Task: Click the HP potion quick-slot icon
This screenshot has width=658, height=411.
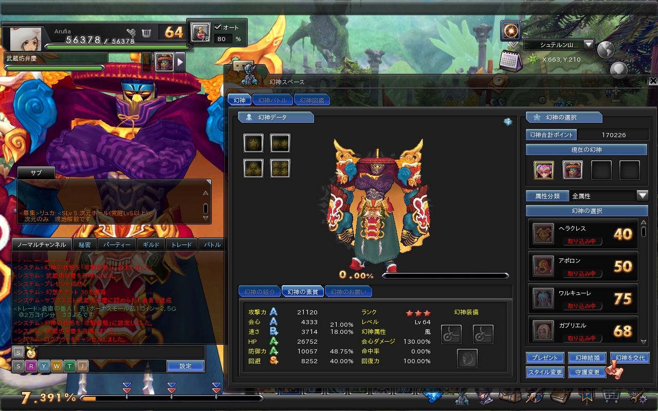Action: click(200, 32)
